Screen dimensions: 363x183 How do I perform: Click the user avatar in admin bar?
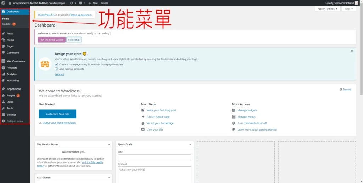pyautogui.click(x=356, y=3)
